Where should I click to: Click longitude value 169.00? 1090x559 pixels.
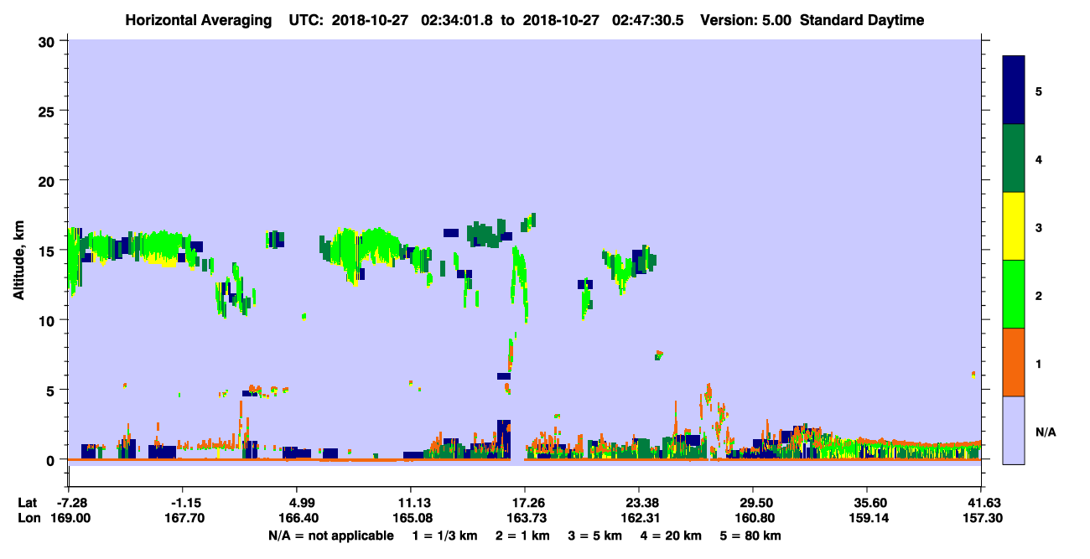tap(69, 519)
